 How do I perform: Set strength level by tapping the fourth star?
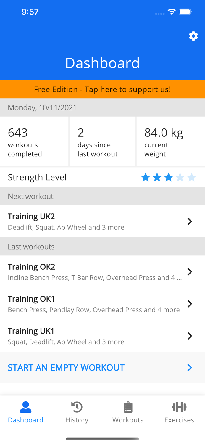180,177
